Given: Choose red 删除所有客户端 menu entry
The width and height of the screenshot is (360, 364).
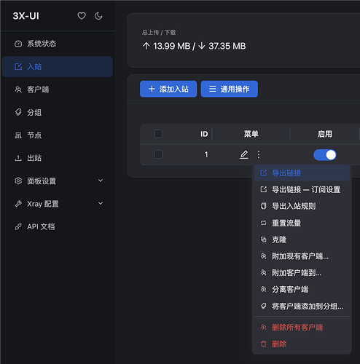Looking at the screenshot, I should click(302, 328).
